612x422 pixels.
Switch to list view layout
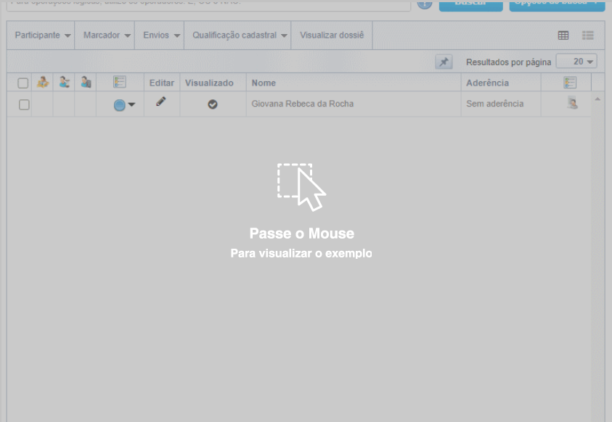[588, 36]
